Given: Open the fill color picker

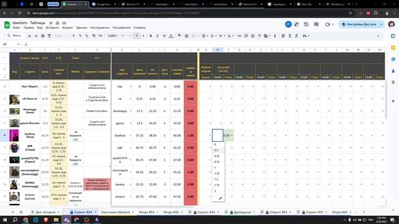Looking at the screenshot, I should click(180, 35).
